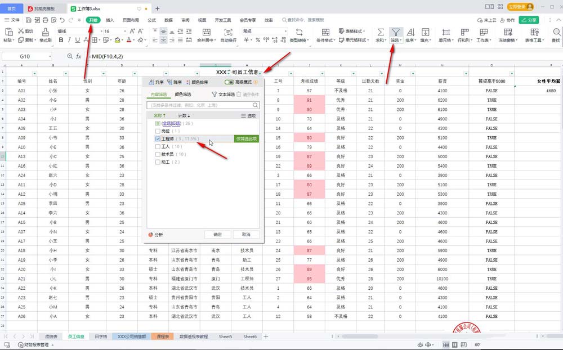The image size is (563, 350).
Task: Click the filter search input field
Action: 203,105
